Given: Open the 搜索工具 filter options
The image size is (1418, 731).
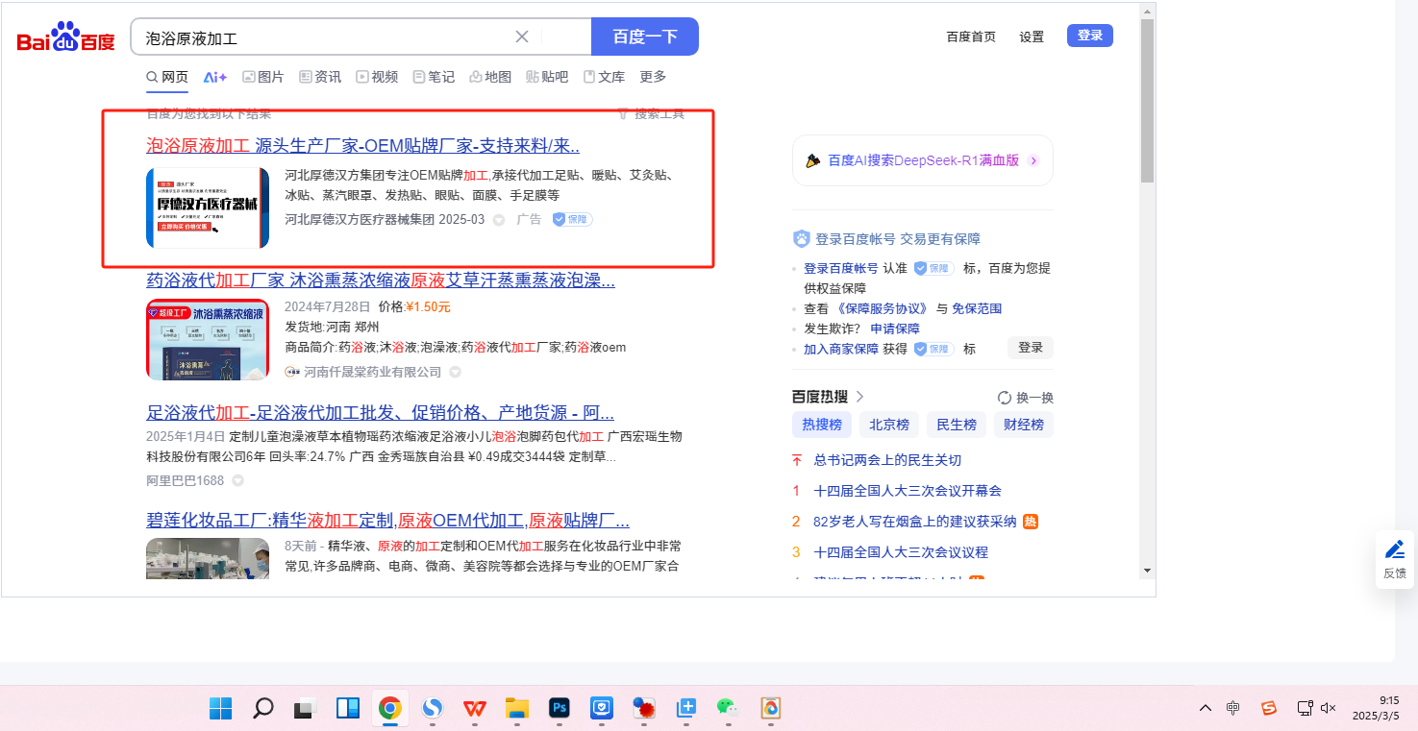Looking at the screenshot, I should tap(651, 113).
